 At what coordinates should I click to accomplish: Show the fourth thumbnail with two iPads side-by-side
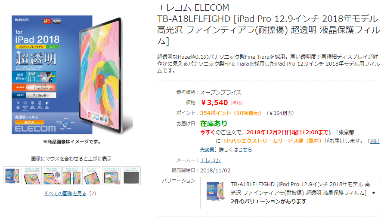point(72,176)
